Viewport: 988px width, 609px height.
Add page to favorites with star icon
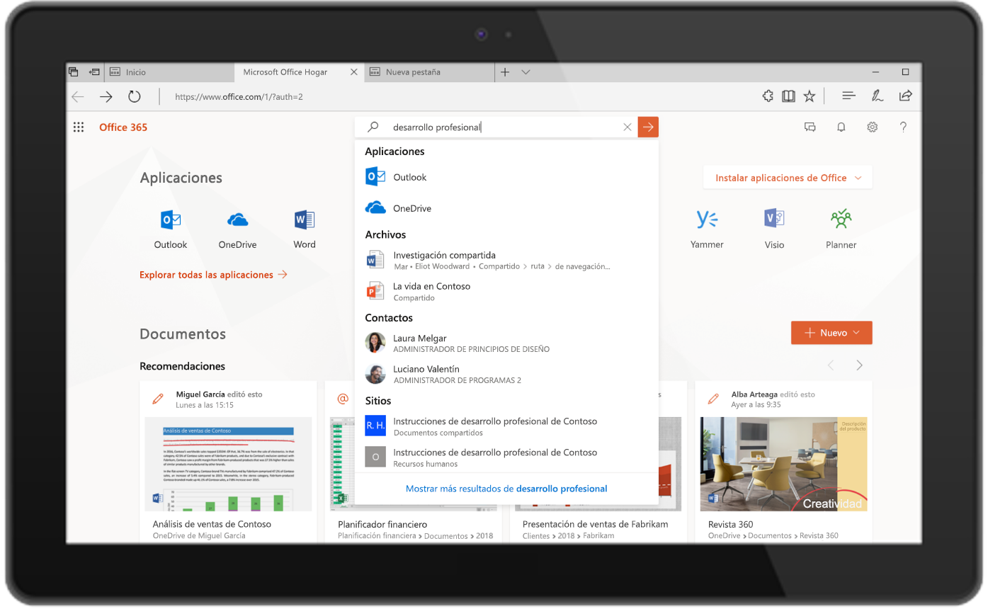tap(810, 96)
